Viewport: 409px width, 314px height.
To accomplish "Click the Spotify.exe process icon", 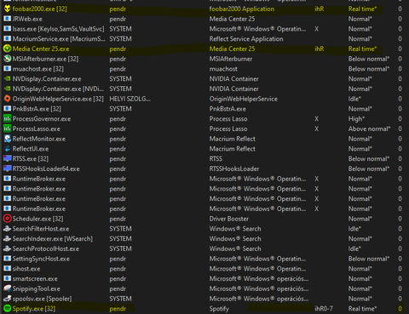I will (x=7, y=309).
